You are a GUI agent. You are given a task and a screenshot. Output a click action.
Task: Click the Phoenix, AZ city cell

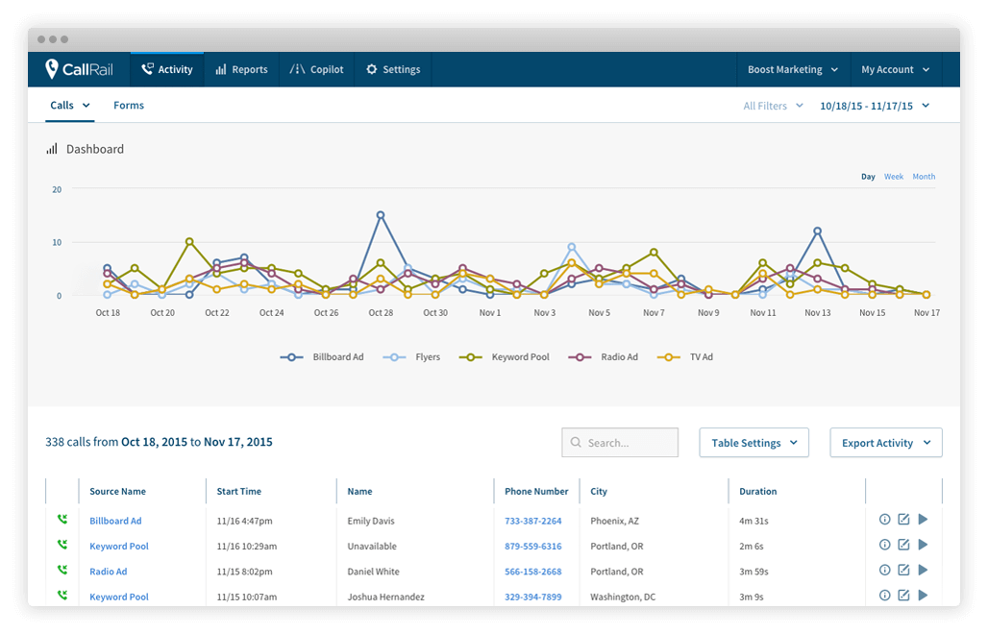click(x=614, y=521)
